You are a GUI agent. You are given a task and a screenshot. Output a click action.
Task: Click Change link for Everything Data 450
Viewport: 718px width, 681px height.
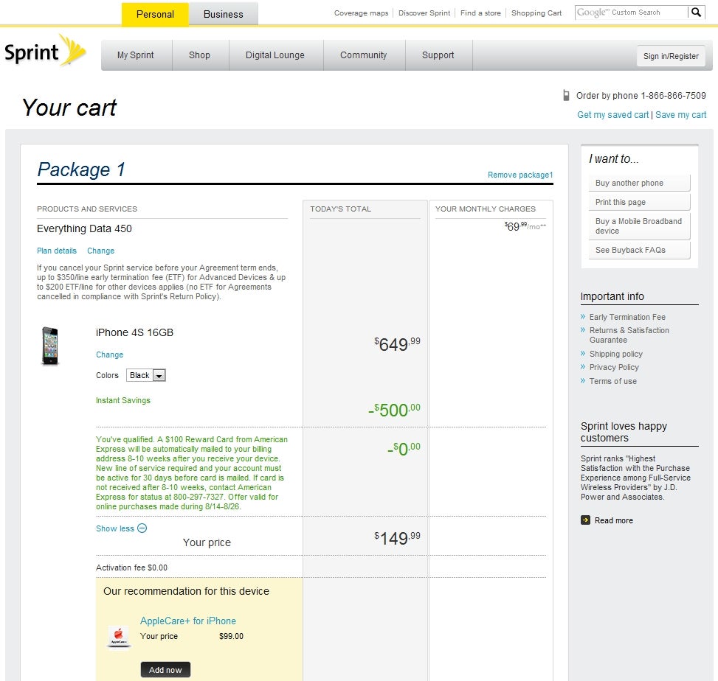click(x=101, y=251)
